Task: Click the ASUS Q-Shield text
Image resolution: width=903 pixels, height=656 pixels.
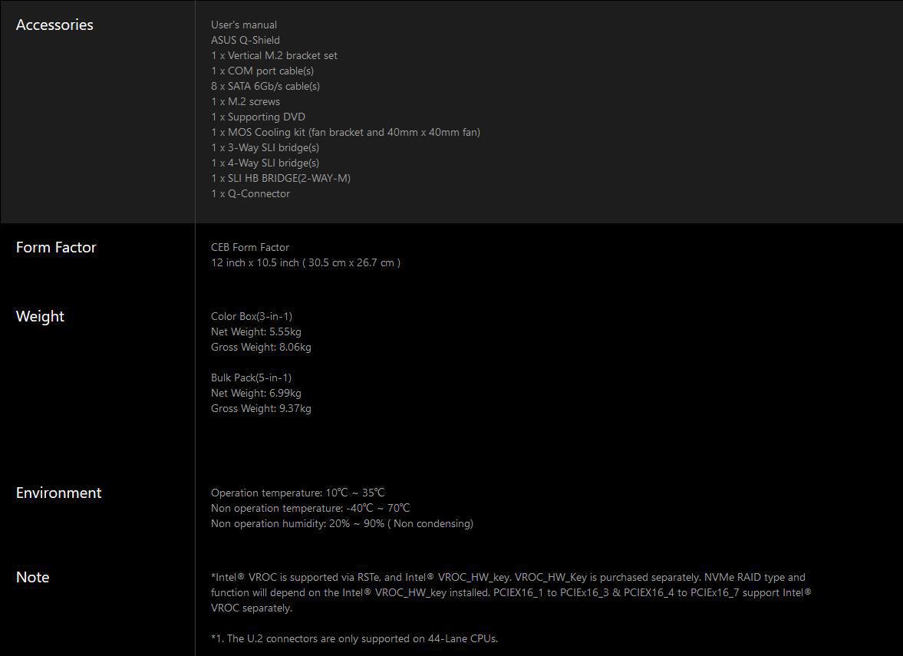Action: point(246,41)
